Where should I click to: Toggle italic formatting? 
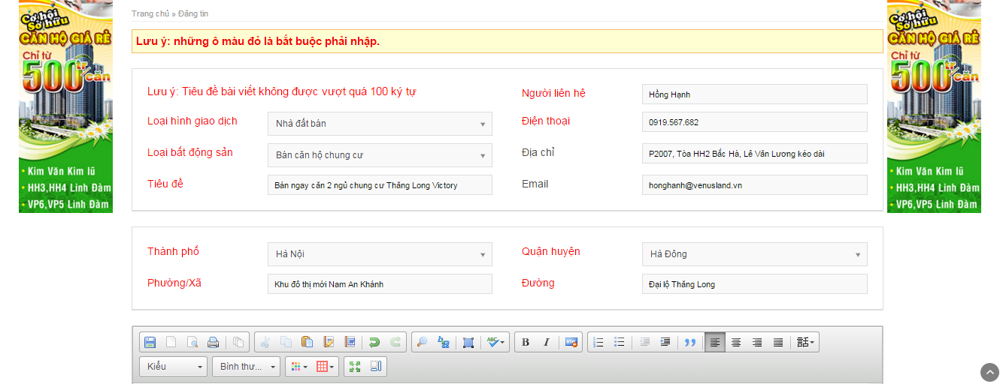coord(547,343)
